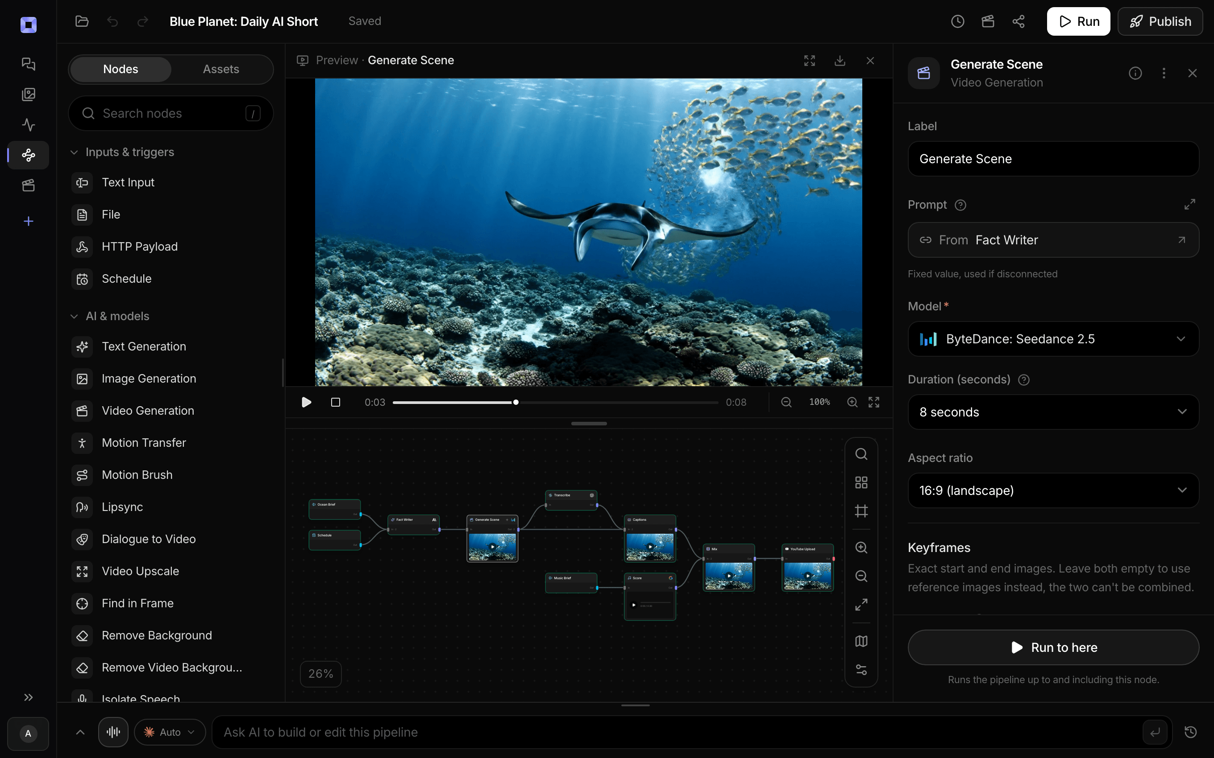1214x758 pixels.
Task: Collapse the Inputs & triggers section
Action: (74, 152)
